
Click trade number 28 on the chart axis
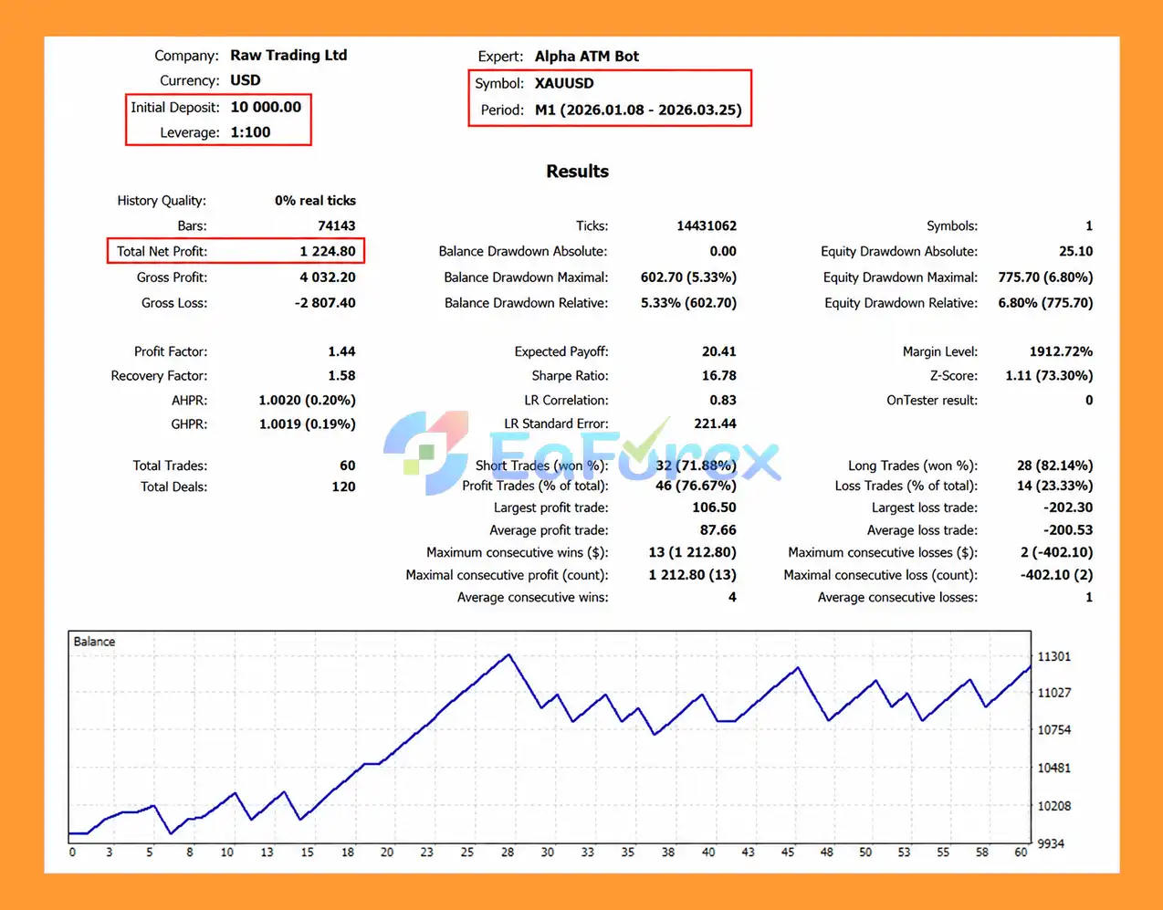click(x=508, y=852)
